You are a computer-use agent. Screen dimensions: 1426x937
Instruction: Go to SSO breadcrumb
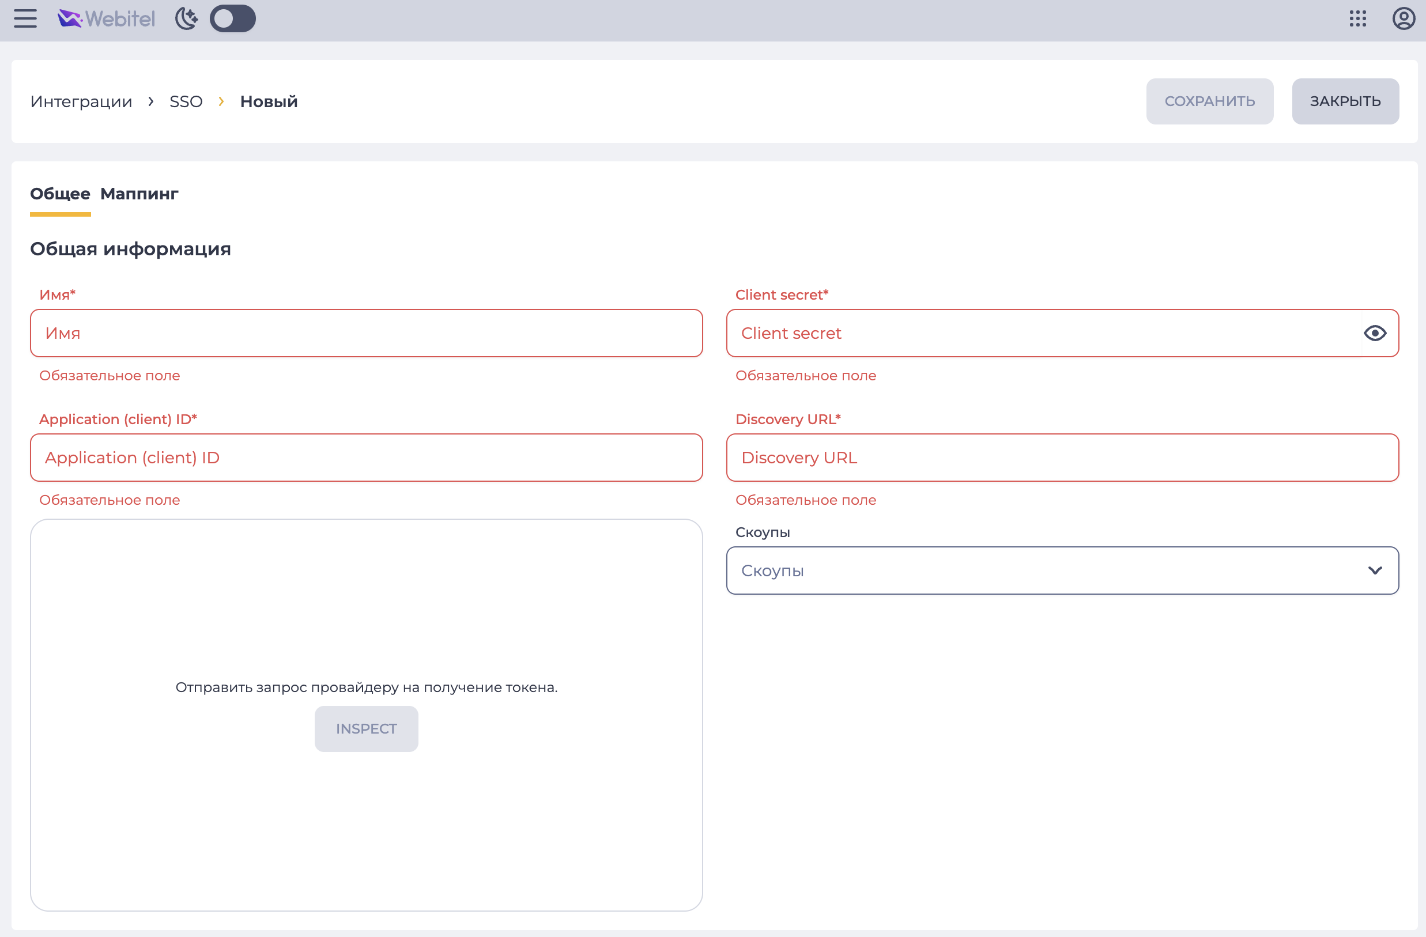(x=186, y=101)
